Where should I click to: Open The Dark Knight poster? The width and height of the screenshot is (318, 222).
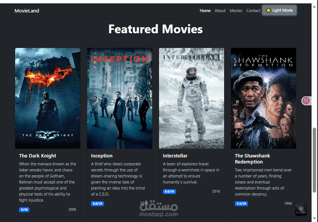click(x=48, y=98)
